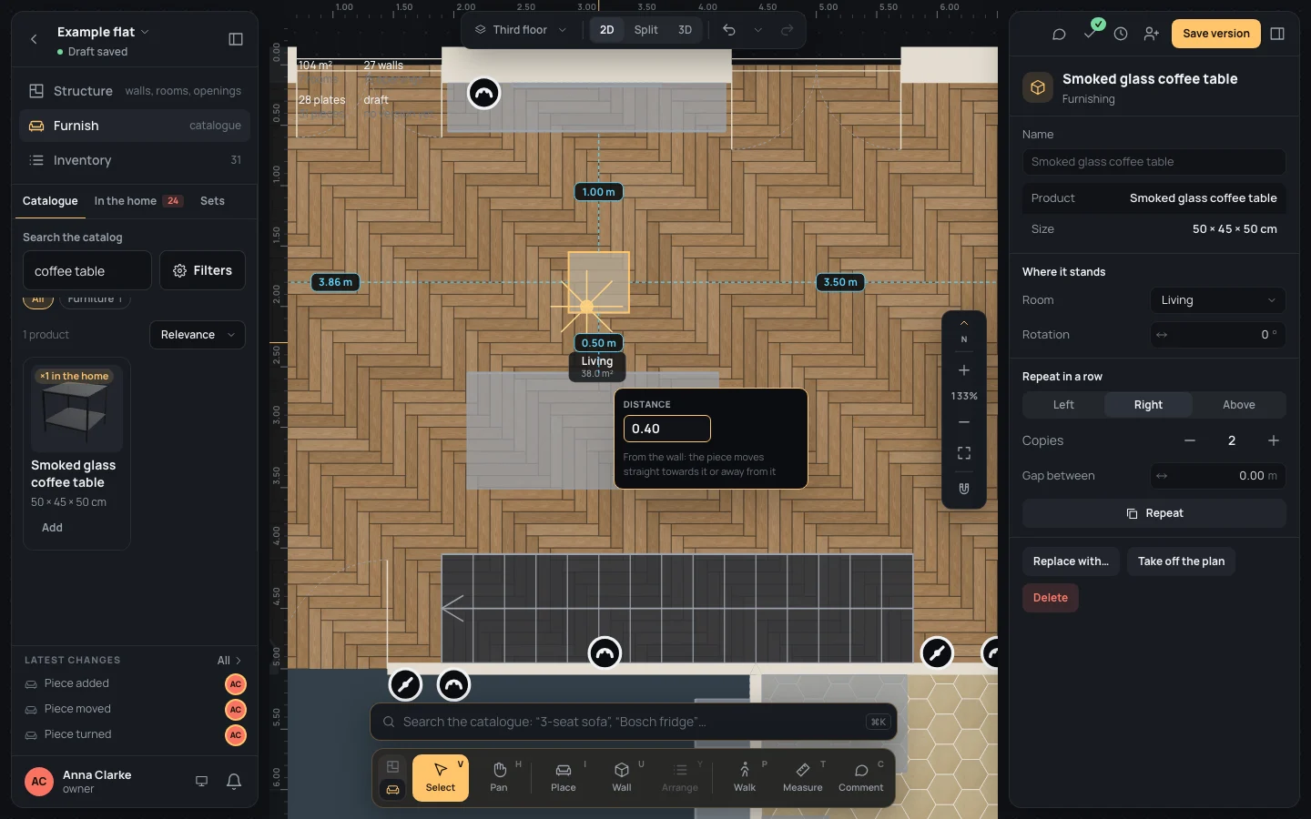
Task: Expand All latest changes
Action: [x=229, y=661]
